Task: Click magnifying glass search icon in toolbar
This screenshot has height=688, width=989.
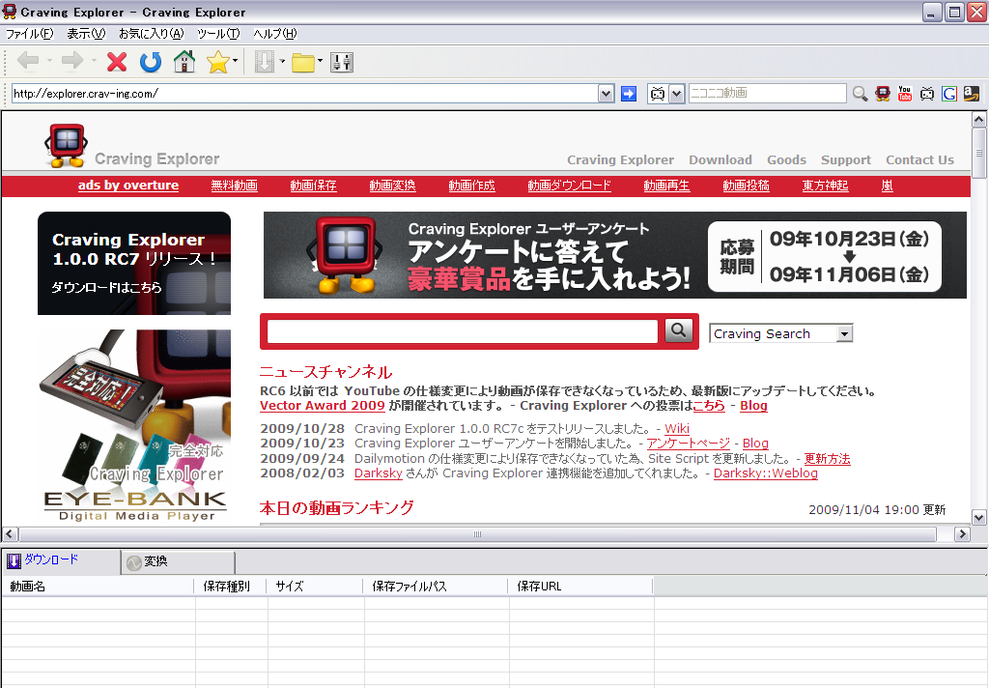Action: [x=860, y=94]
